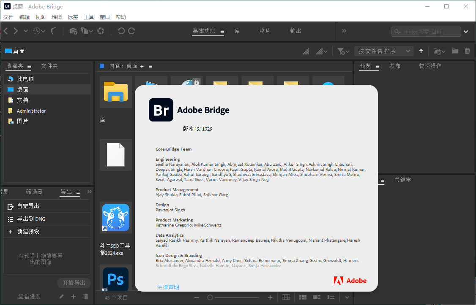Image resolution: width=476 pixels, height=305 pixels.
Task: Open the parent/favorites chevron dropdown beside forward arrow
Action: (26, 31)
